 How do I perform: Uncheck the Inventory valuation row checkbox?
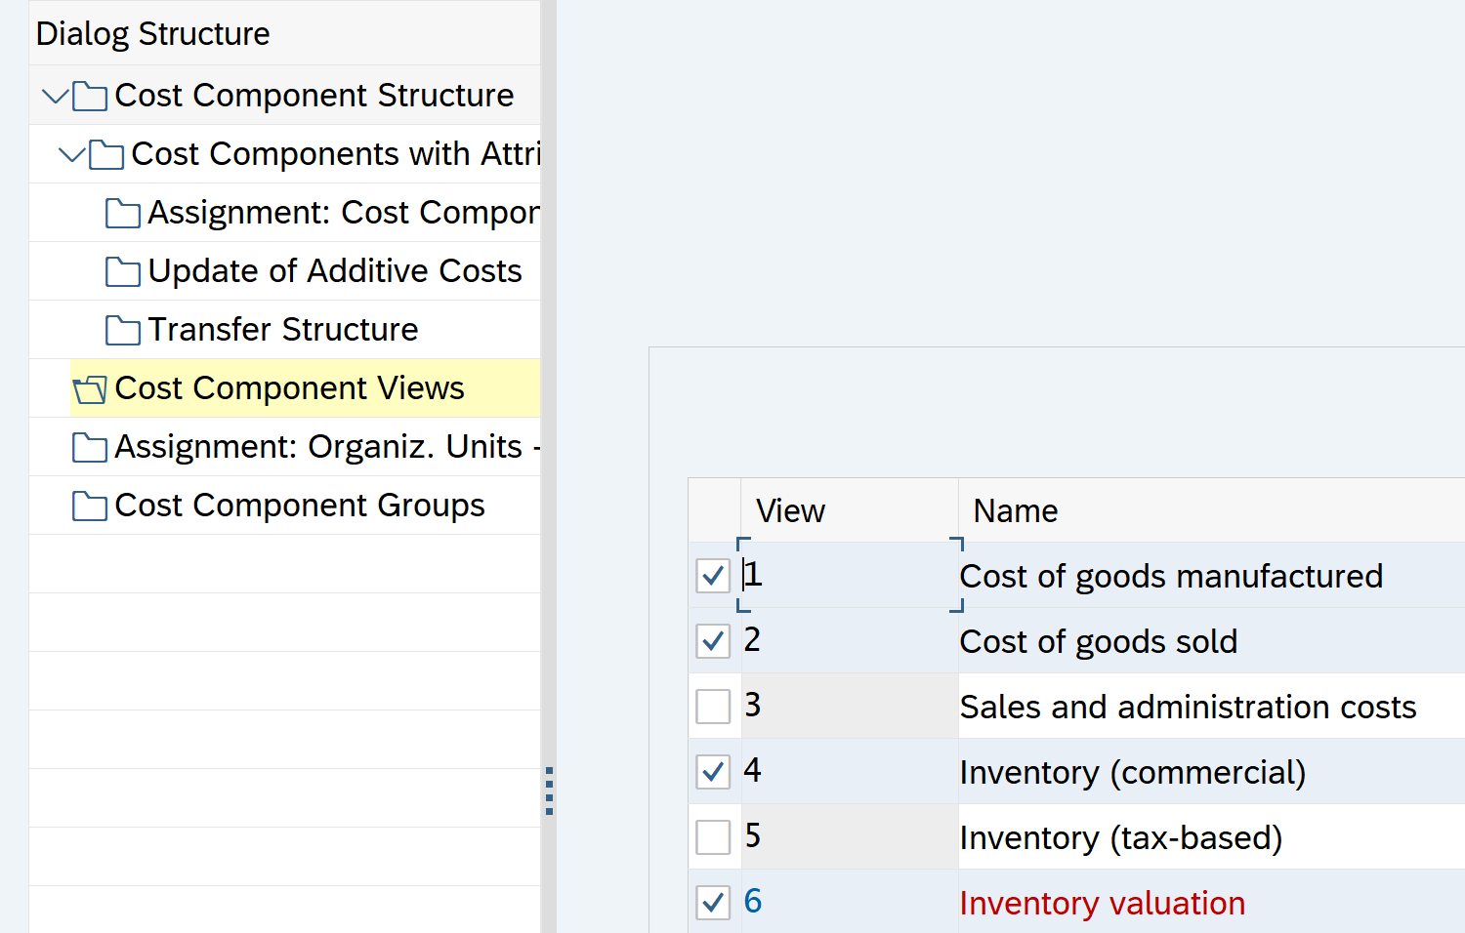tap(713, 903)
